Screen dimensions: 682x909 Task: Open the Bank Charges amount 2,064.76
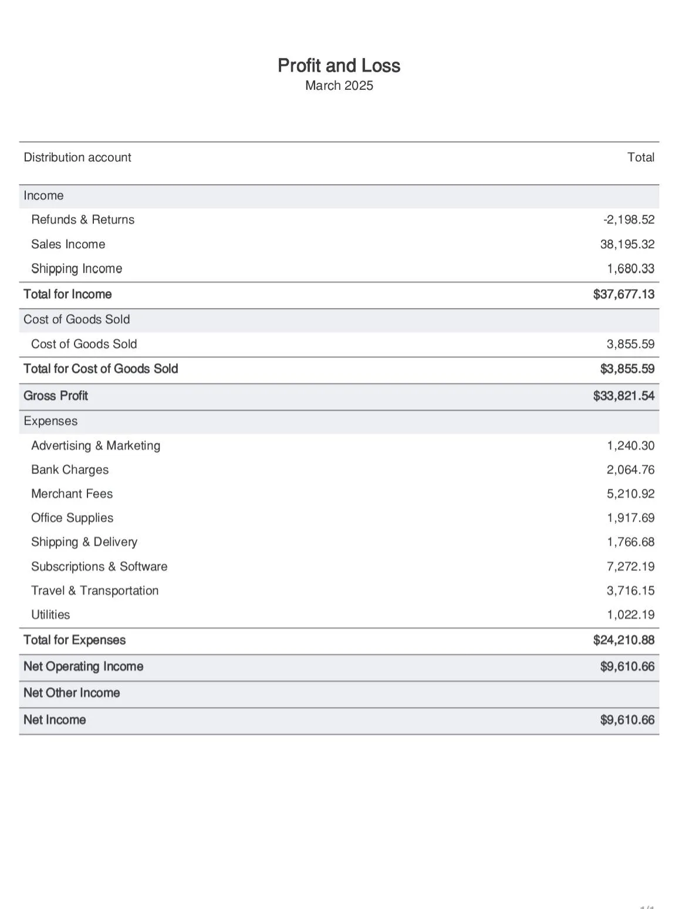point(630,469)
